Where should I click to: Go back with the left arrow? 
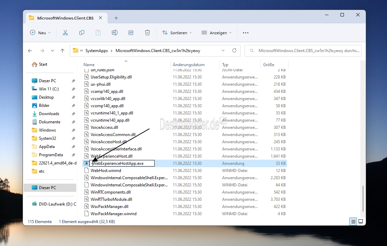pyautogui.click(x=30, y=51)
